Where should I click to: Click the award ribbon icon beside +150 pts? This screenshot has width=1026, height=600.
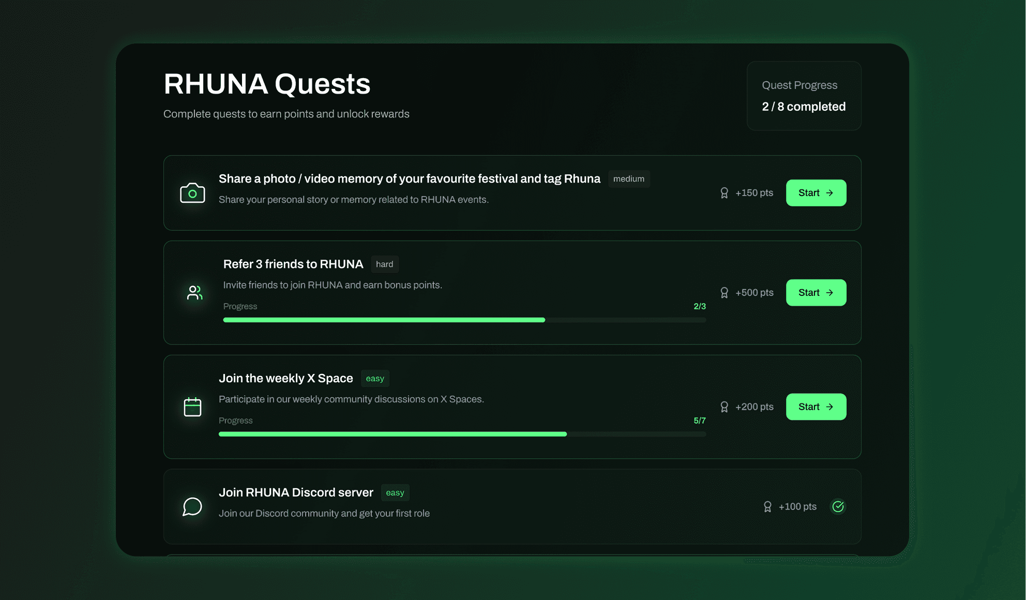724,193
